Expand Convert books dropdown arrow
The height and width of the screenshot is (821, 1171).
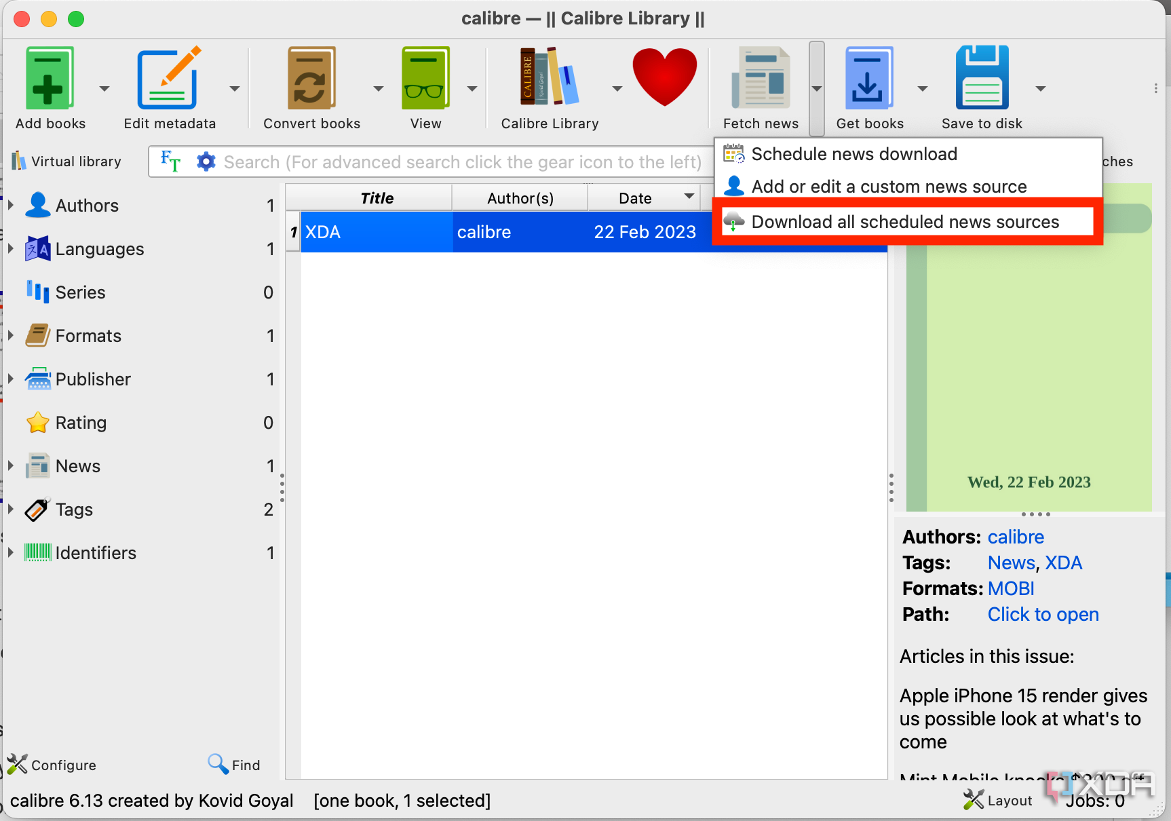pyautogui.click(x=379, y=88)
